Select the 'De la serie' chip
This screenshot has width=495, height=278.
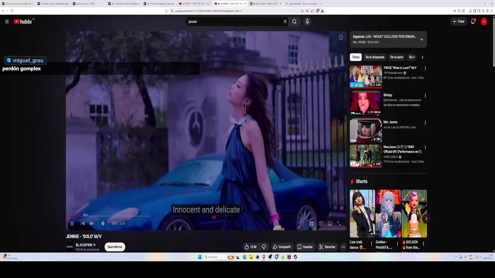[x=396, y=57]
